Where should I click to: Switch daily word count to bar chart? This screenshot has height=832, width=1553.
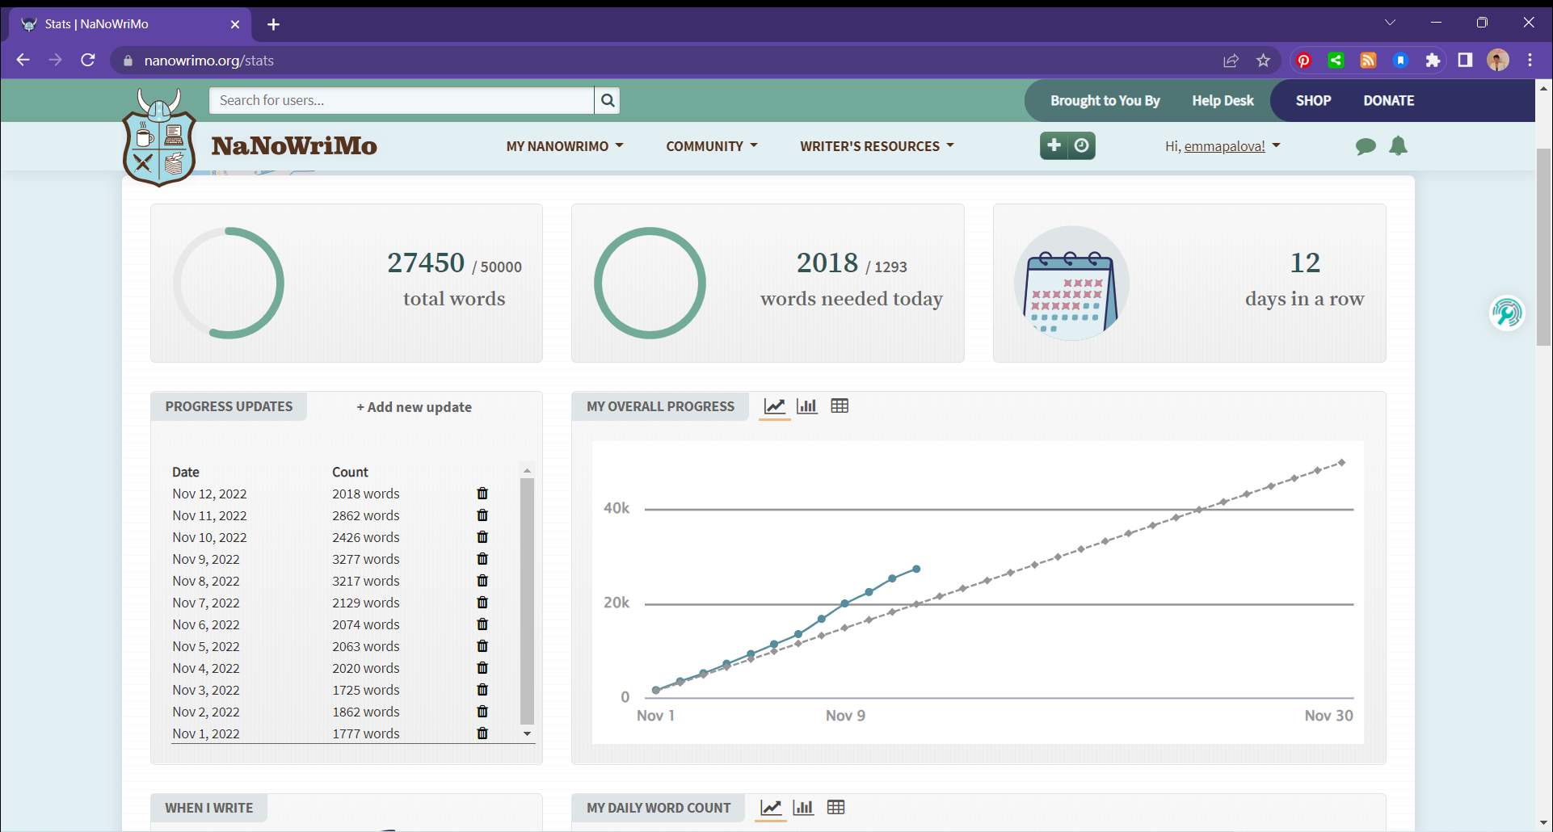tap(803, 808)
